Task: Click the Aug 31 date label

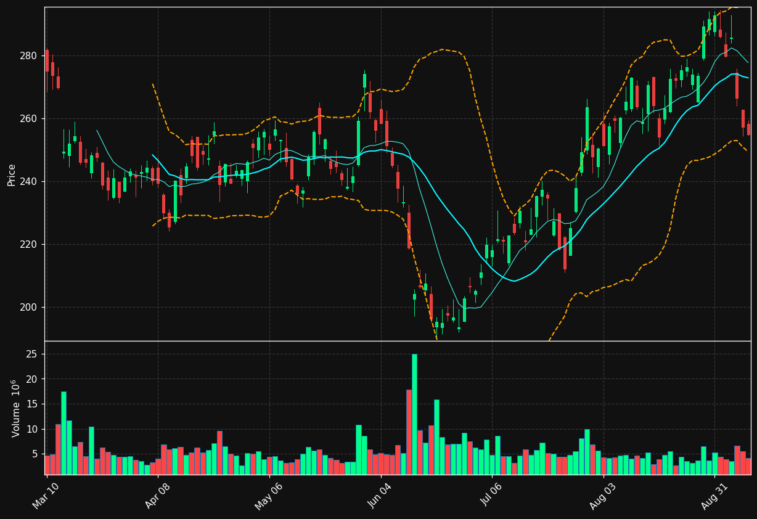Action: coord(714,496)
